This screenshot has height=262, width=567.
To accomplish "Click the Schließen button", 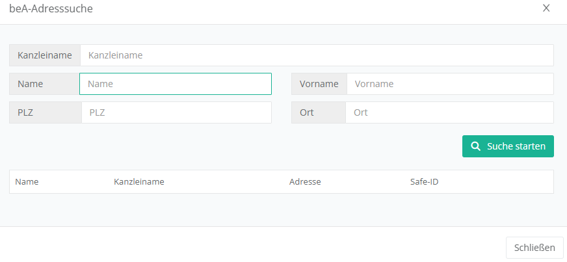I will (534, 248).
